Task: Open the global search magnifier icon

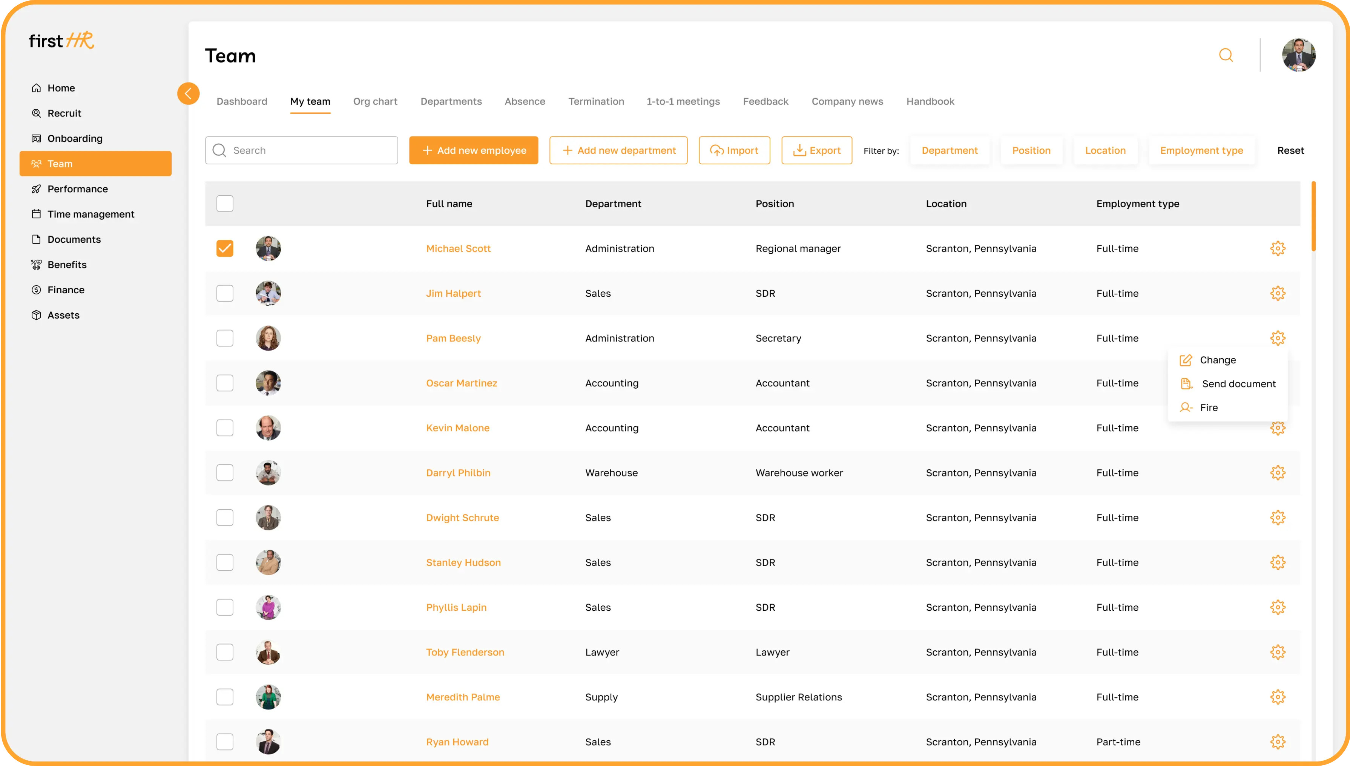Action: 1226,55
